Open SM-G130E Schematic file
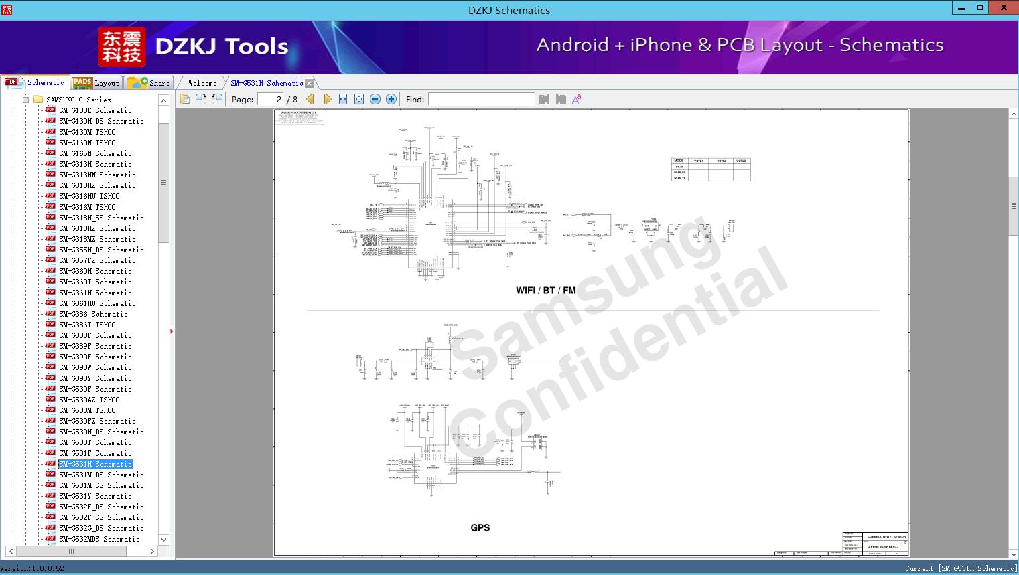1019x575 pixels. click(x=95, y=110)
